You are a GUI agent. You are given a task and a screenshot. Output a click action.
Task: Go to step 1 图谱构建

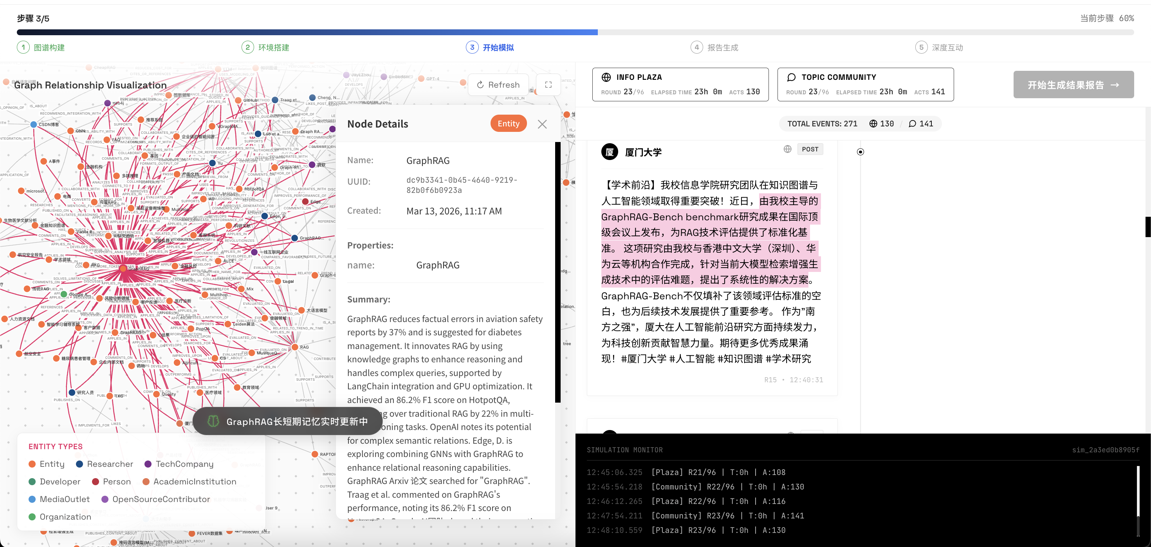[x=41, y=47]
